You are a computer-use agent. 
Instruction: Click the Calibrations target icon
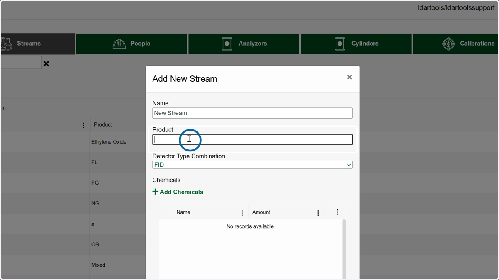tap(448, 44)
